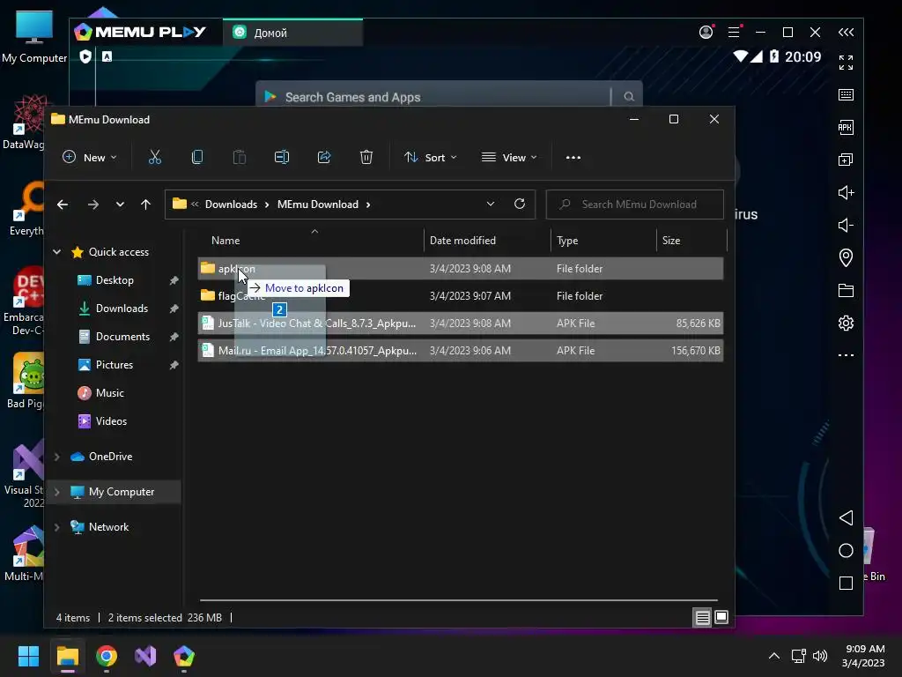Click the APK install icon in MEmu sidebar
The image size is (902, 677).
pyautogui.click(x=846, y=127)
